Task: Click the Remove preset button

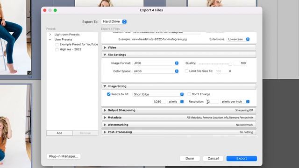Action: pos(85,133)
